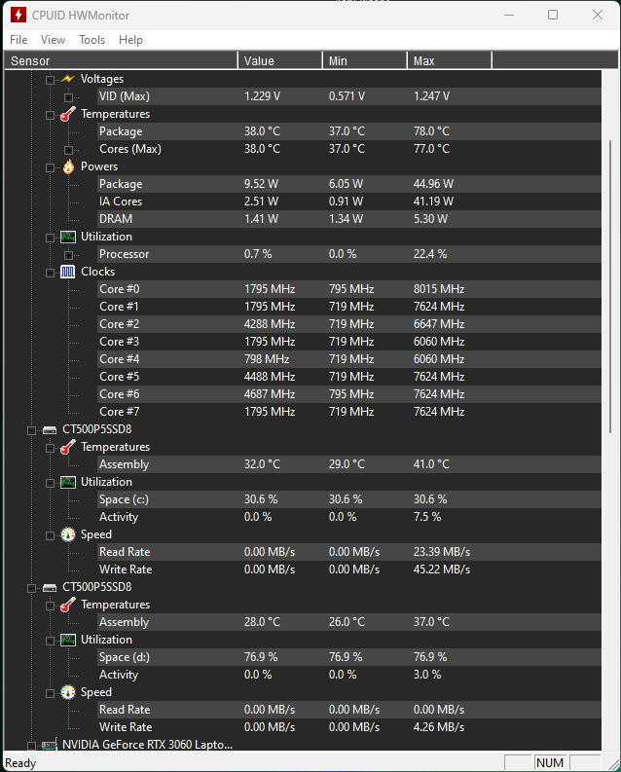Click the first CT500P5SSD8 drive icon

pos(50,430)
